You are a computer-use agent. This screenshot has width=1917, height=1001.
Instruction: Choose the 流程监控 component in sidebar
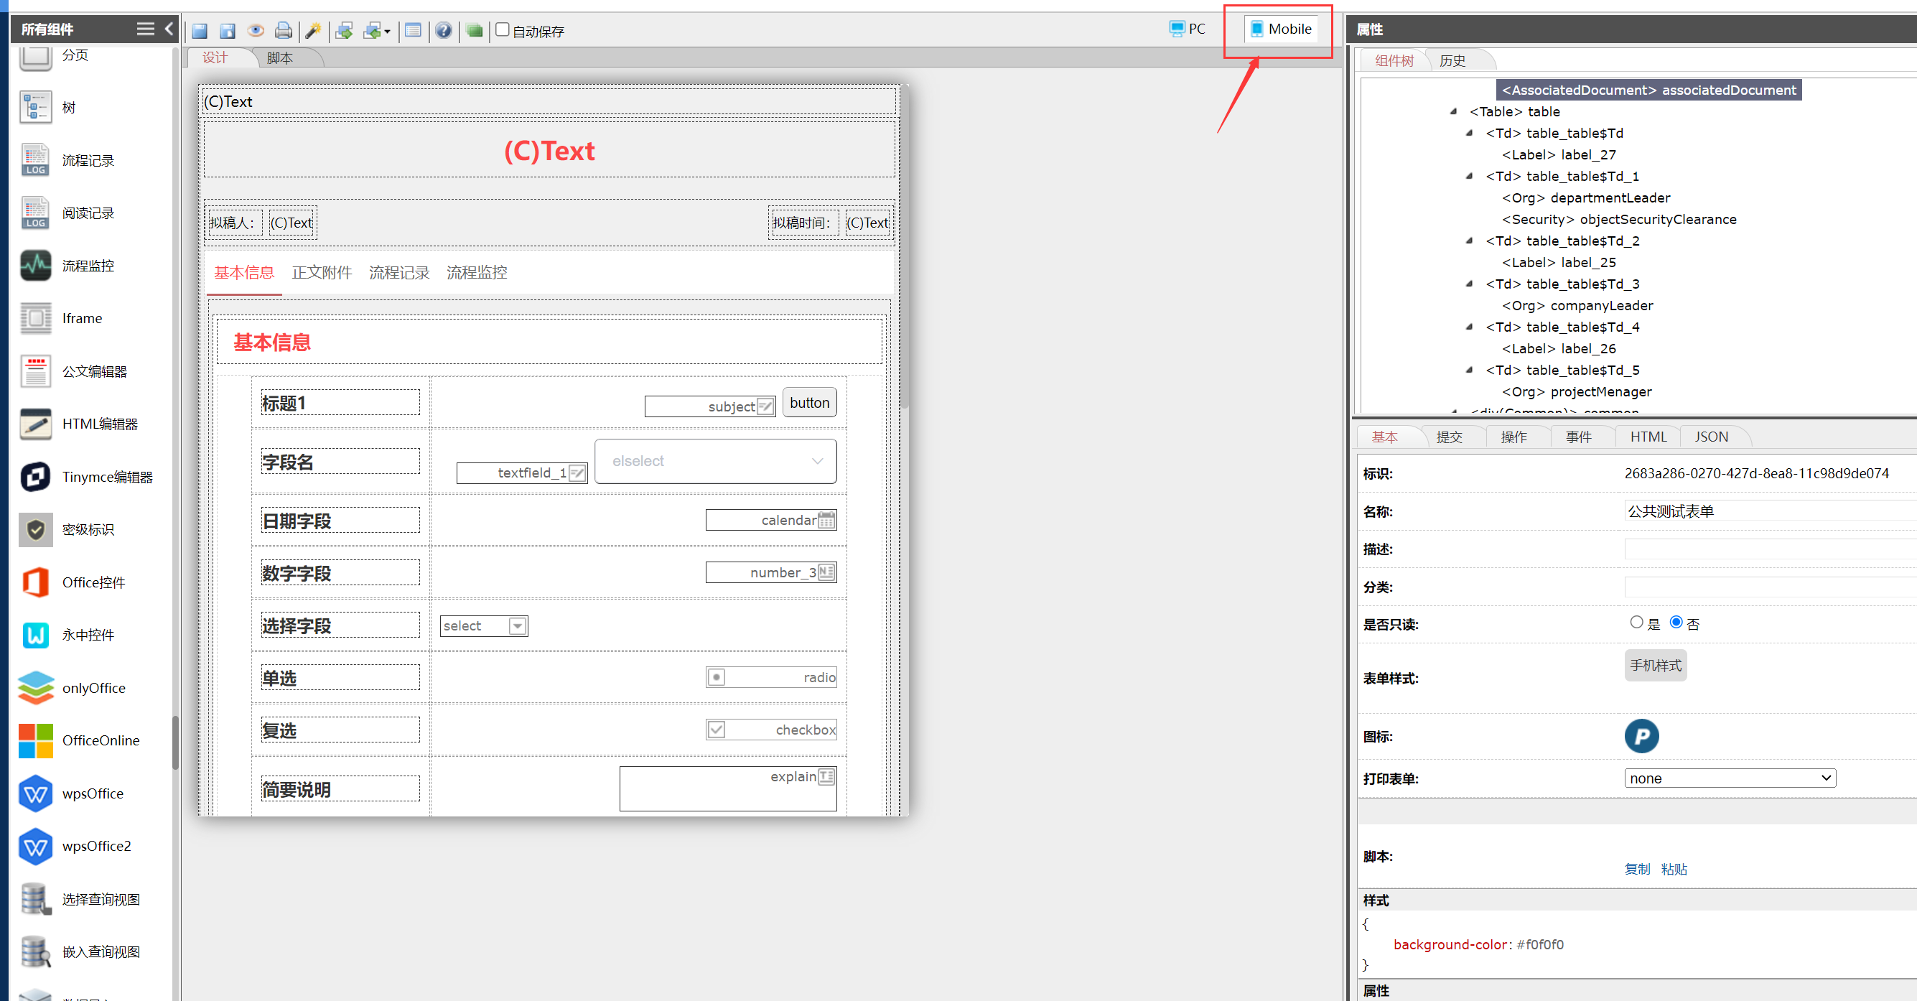pyautogui.click(x=35, y=266)
